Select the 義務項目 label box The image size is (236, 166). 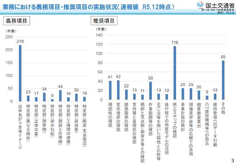pos(17,21)
